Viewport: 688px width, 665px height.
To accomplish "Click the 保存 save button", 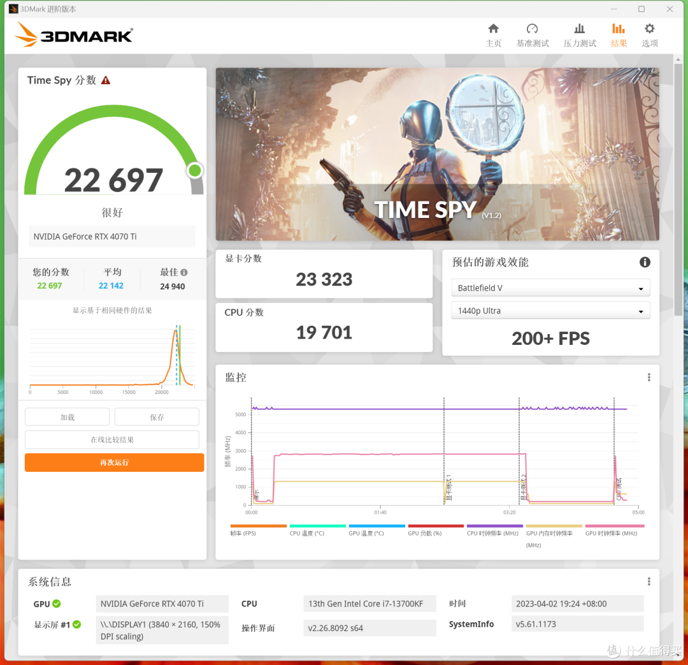I will tap(157, 418).
